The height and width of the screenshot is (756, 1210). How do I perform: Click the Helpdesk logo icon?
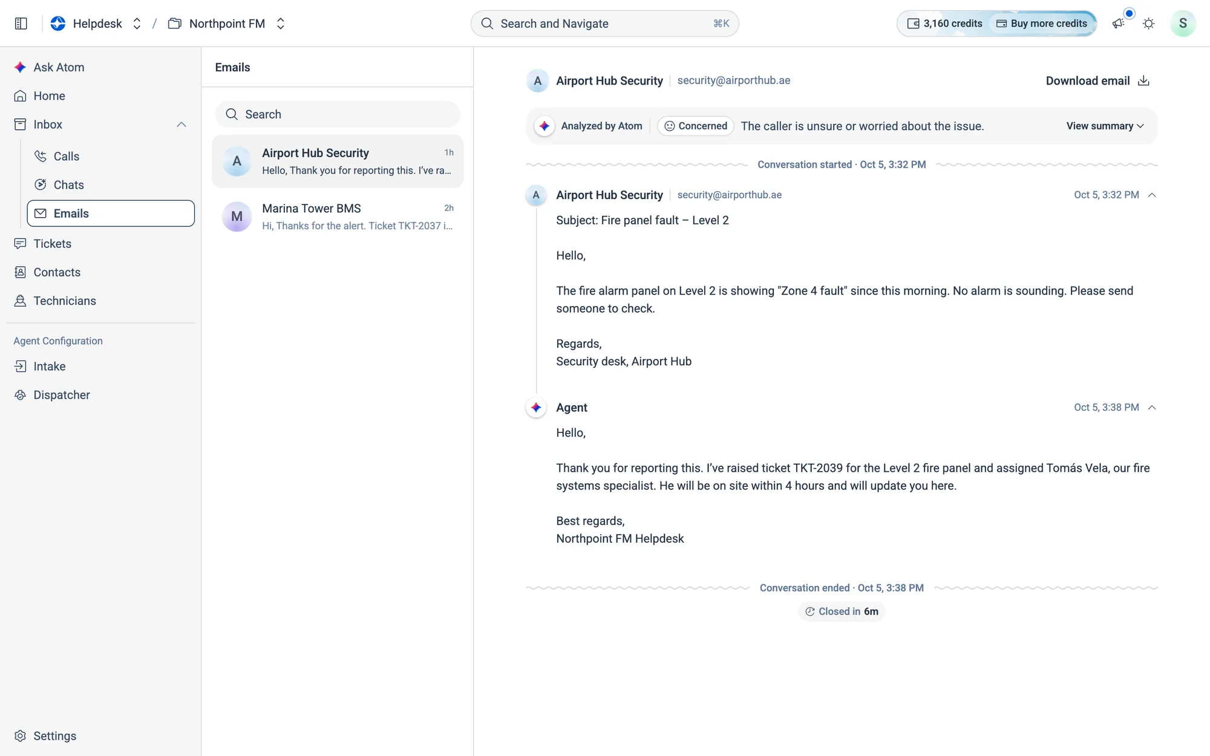58,24
